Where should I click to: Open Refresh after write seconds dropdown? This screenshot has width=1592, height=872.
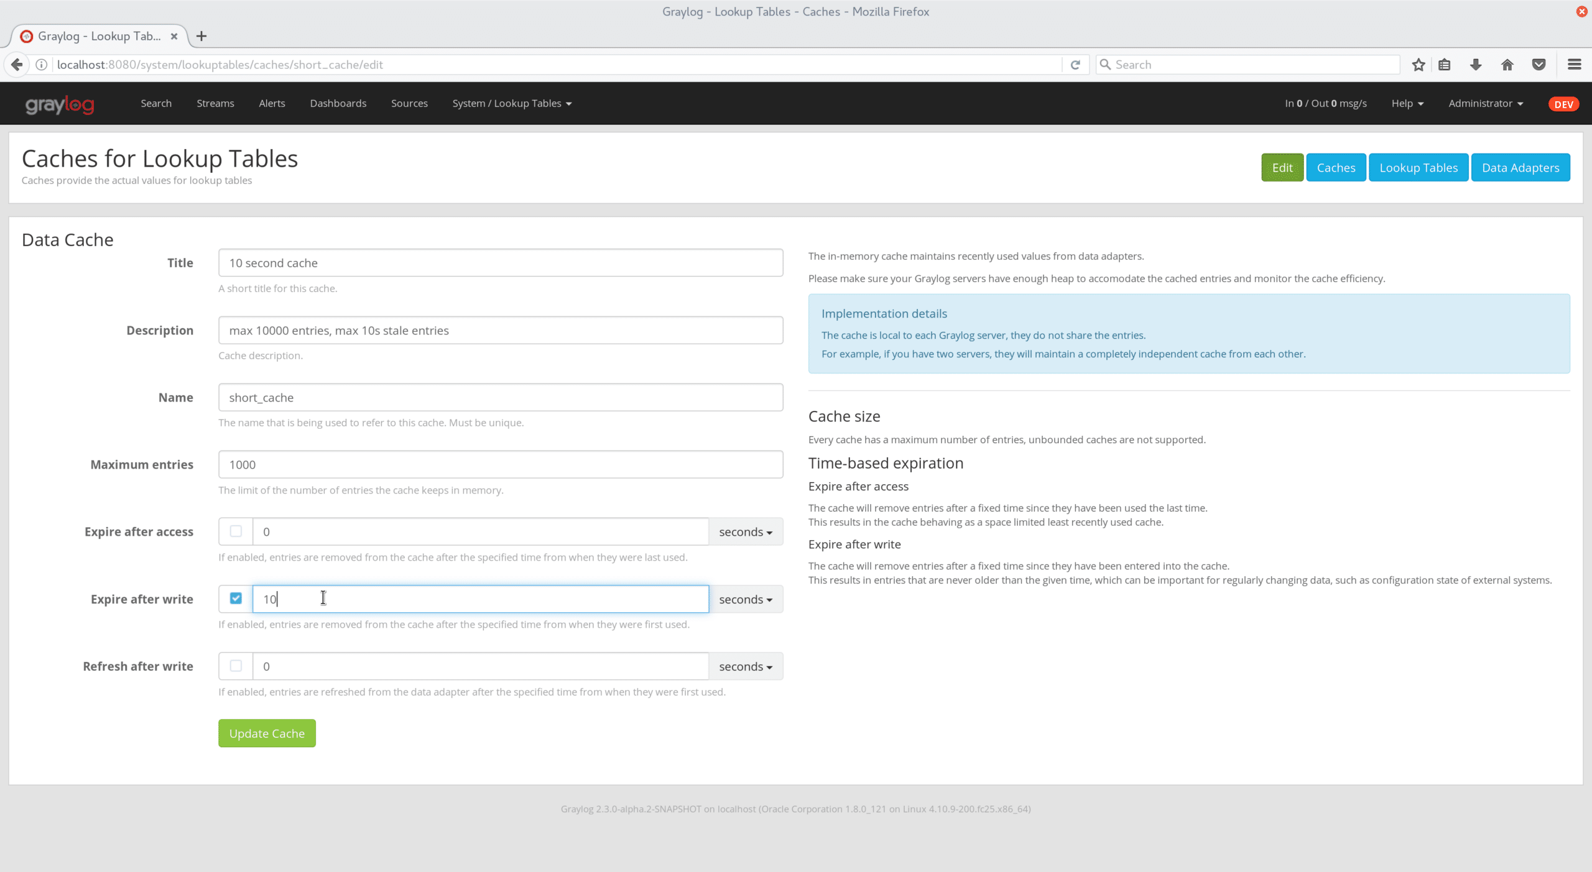[x=745, y=666]
